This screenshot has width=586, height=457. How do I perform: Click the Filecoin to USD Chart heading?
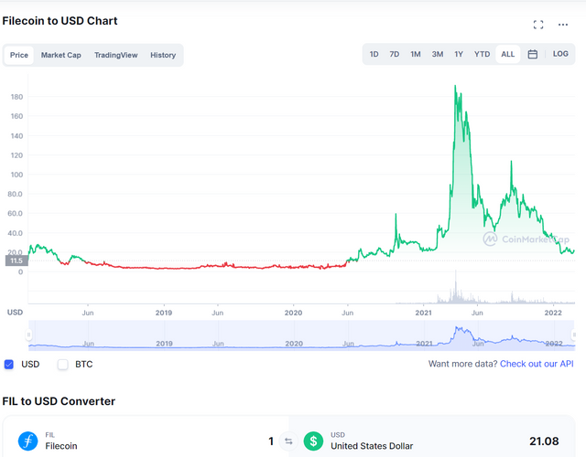[x=60, y=21]
